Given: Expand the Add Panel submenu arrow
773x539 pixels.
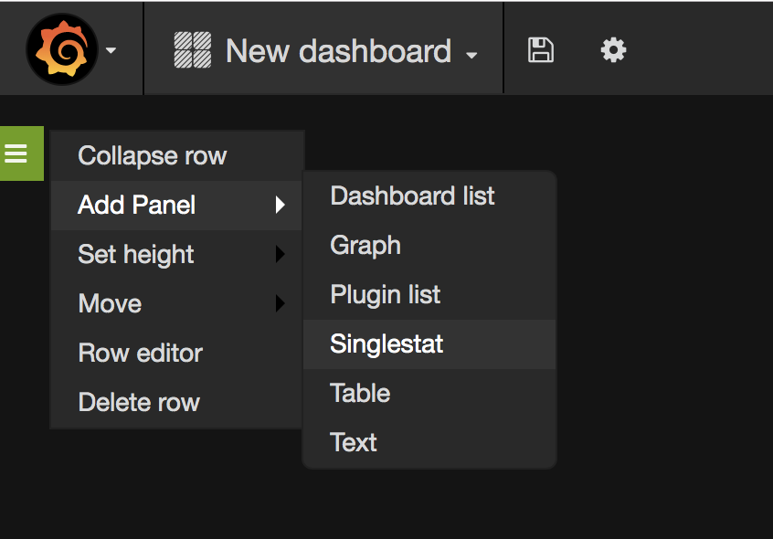Looking at the screenshot, I should (x=280, y=205).
